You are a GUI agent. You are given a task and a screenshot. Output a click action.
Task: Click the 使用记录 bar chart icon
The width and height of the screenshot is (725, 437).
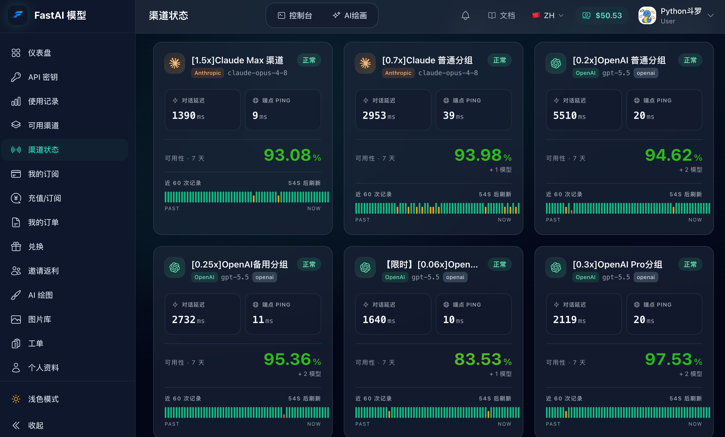pos(16,101)
